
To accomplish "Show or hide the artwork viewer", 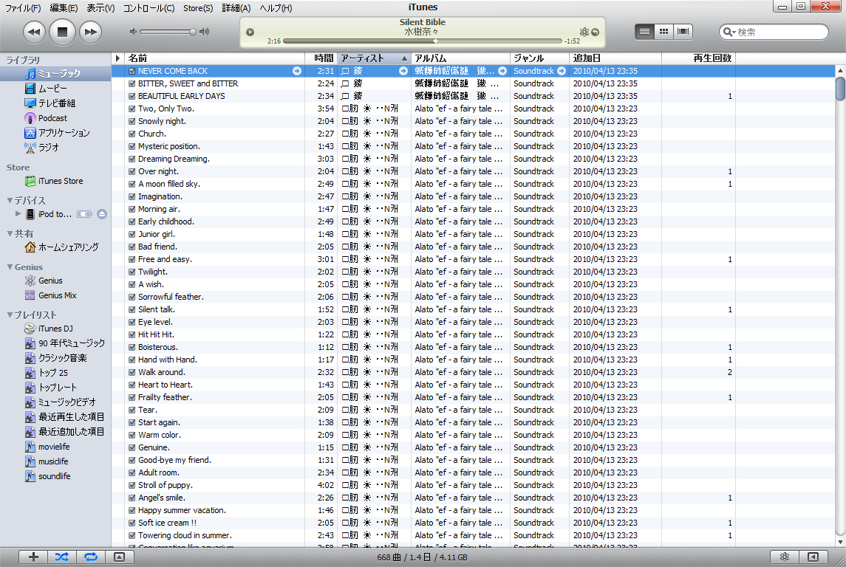I will [119, 557].
